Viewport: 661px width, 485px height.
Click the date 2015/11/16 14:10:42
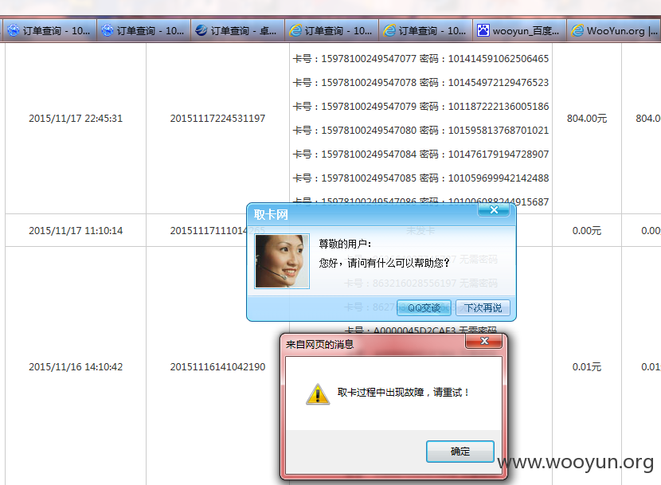[76, 367]
